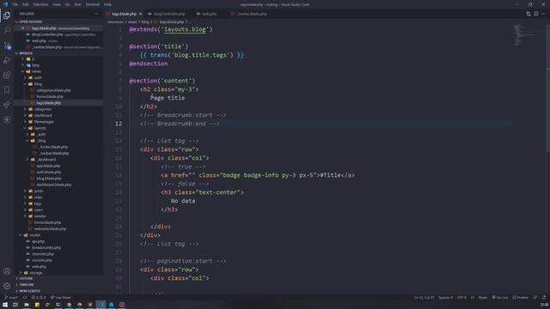The width and height of the screenshot is (550, 309).
Task: Open the Accounts menu icon
Action: point(7,271)
